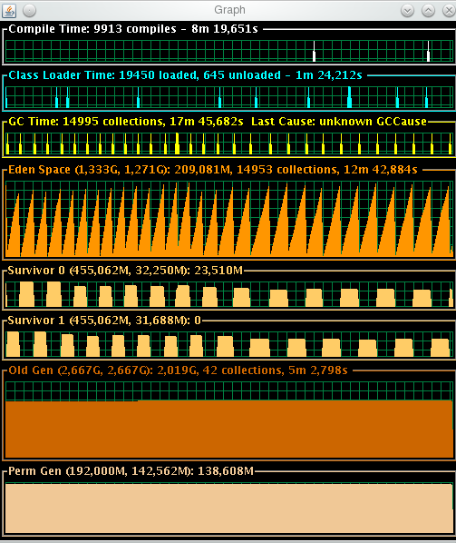456x543 pixels.
Task: Select the Class Loader Time graph area
Action: click(x=229, y=97)
